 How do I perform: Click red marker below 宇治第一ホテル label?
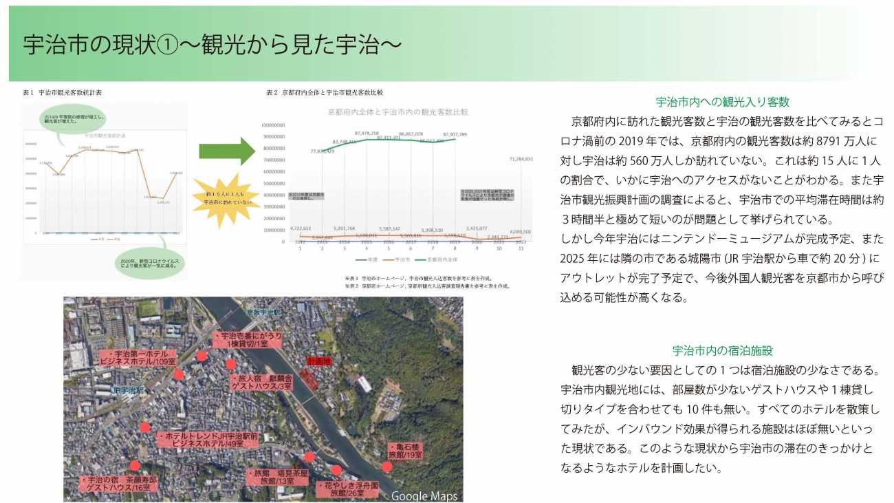click(x=179, y=374)
